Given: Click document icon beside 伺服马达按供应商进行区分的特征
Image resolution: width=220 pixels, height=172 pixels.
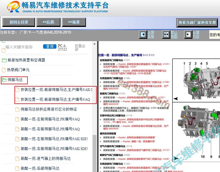Looking at the screenshot, I should pos(17,109).
